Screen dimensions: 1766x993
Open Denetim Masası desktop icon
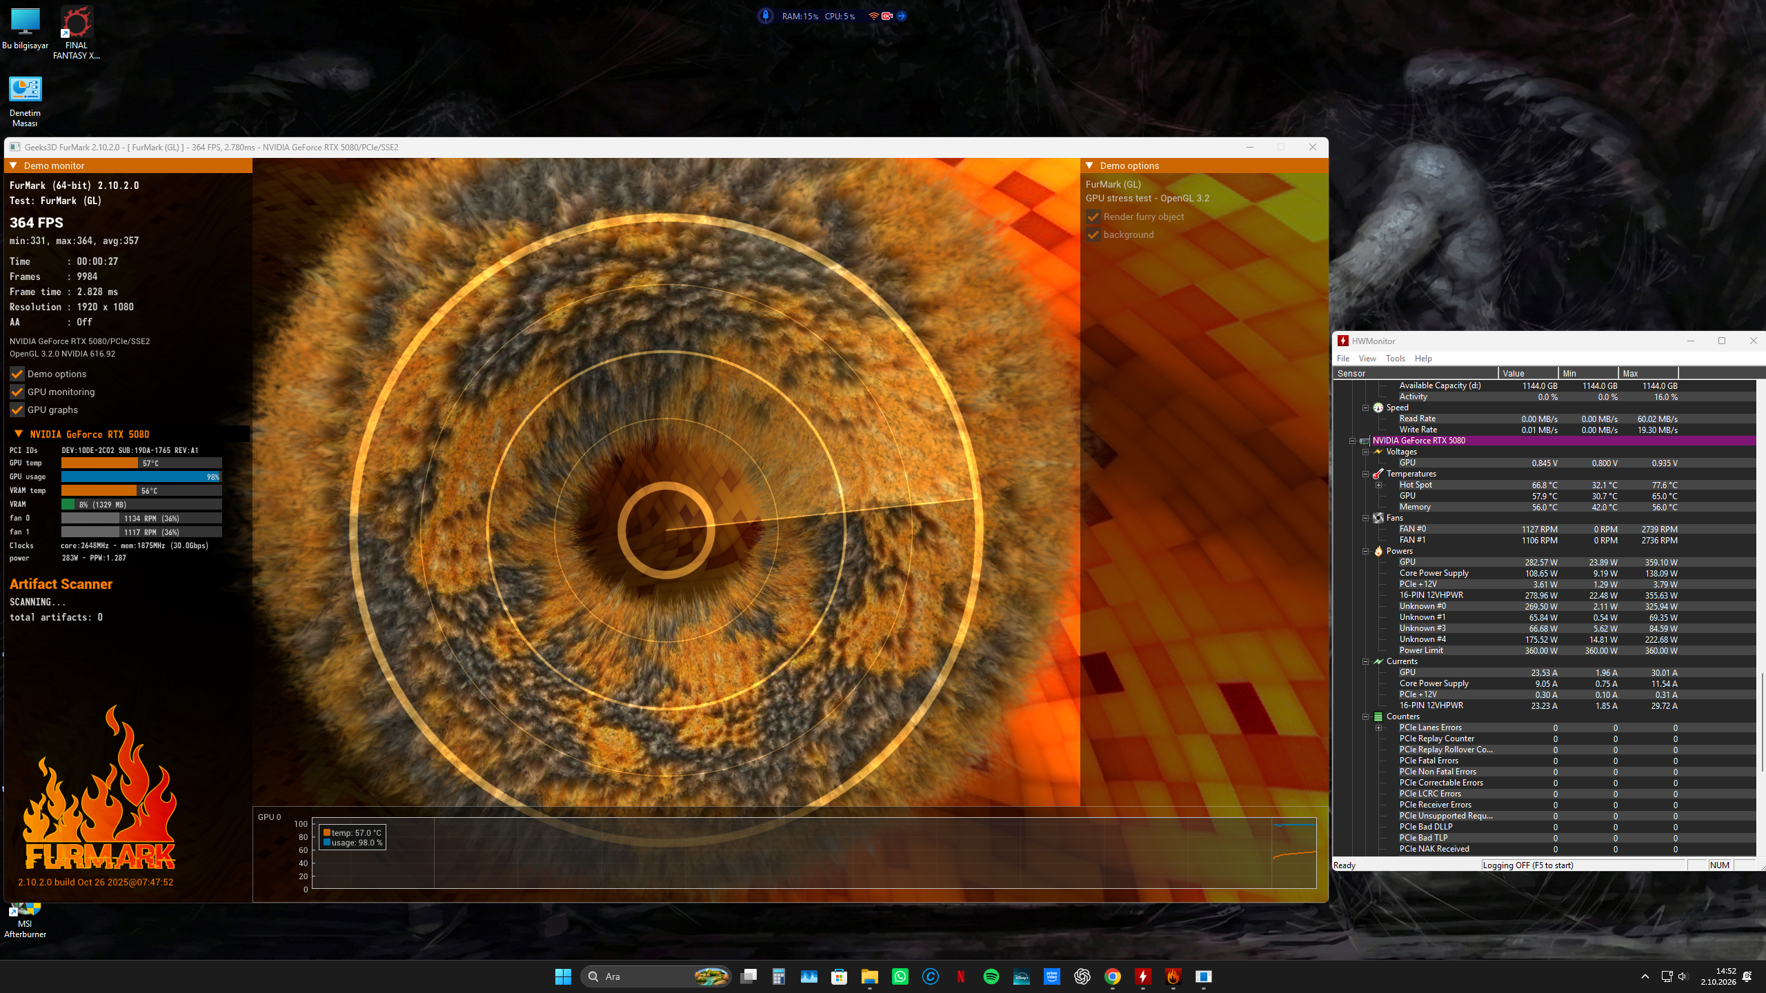[25, 101]
